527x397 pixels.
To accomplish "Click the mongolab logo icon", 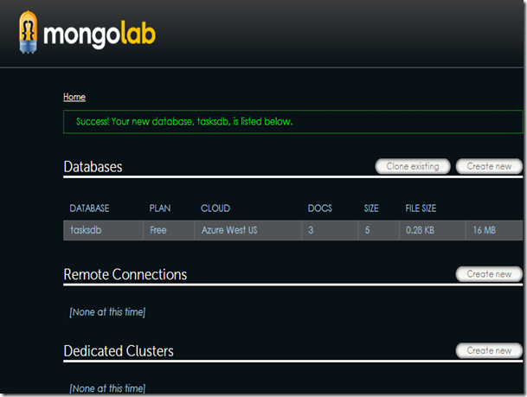I will tap(28, 32).
